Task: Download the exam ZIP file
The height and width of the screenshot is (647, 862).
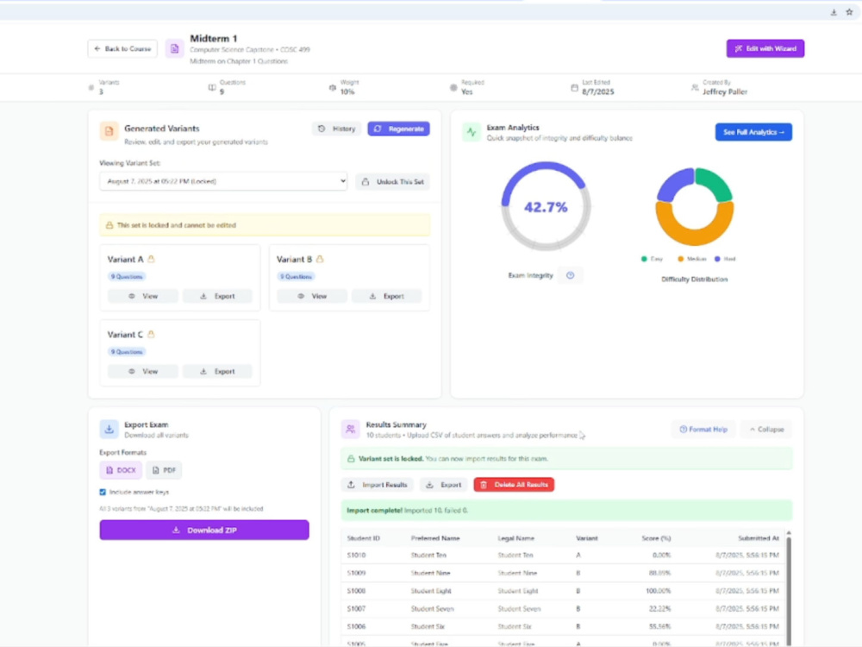Action: 204,530
